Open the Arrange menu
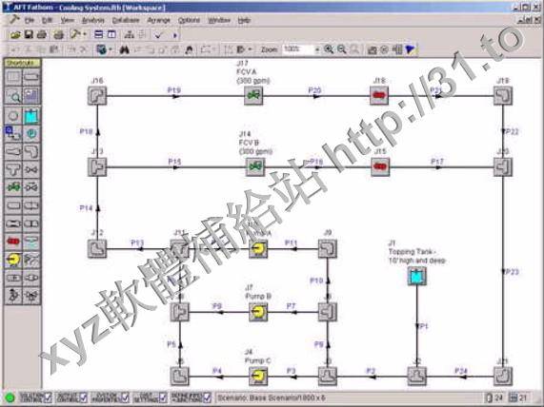The width and height of the screenshot is (544, 407). (158, 20)
